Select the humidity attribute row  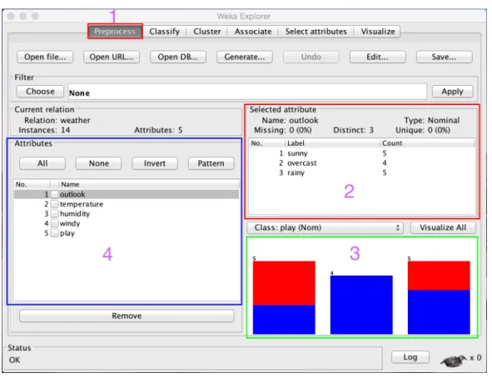pyautogui.click(x=127, y=214)
